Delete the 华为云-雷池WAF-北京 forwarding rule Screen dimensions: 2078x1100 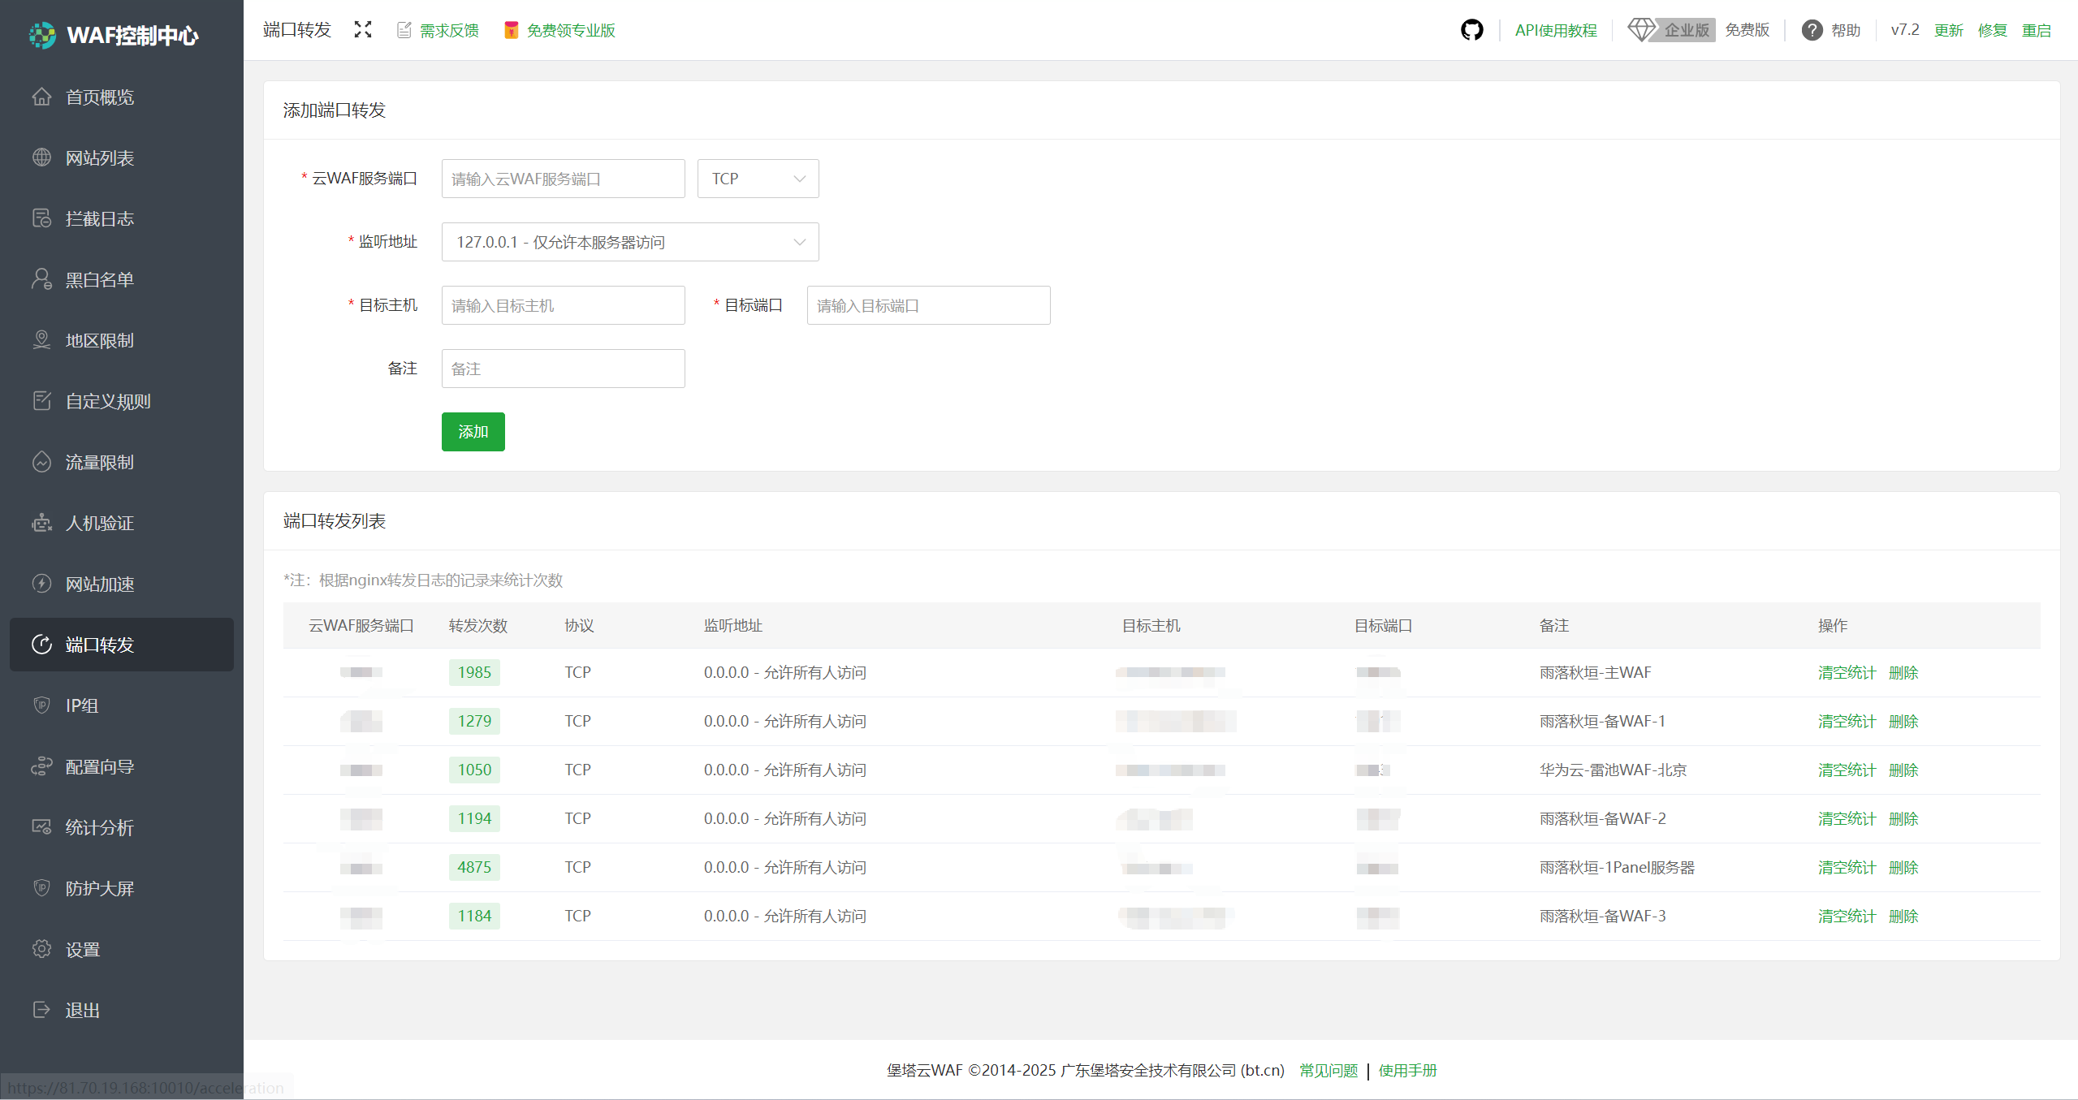1903,770
